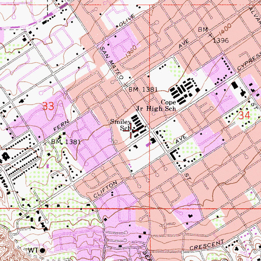The height and width of the screenshot is (261, 261).
Task: Click the 'Jr High Sch' map label
Action: click(x=156, y=108)
